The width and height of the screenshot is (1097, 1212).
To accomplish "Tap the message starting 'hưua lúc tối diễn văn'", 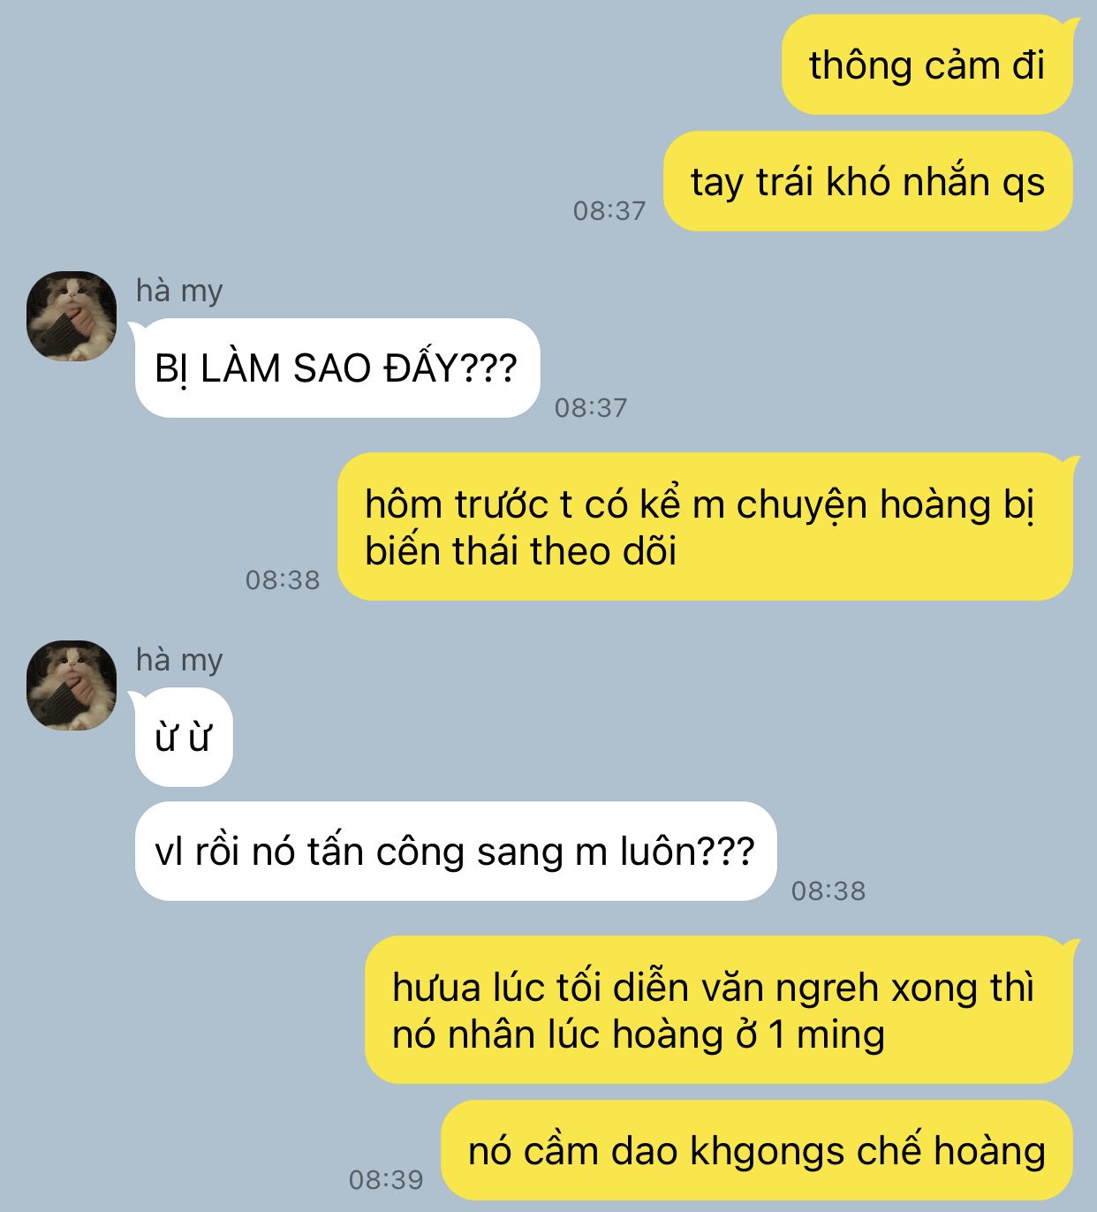I will 719,1010.
